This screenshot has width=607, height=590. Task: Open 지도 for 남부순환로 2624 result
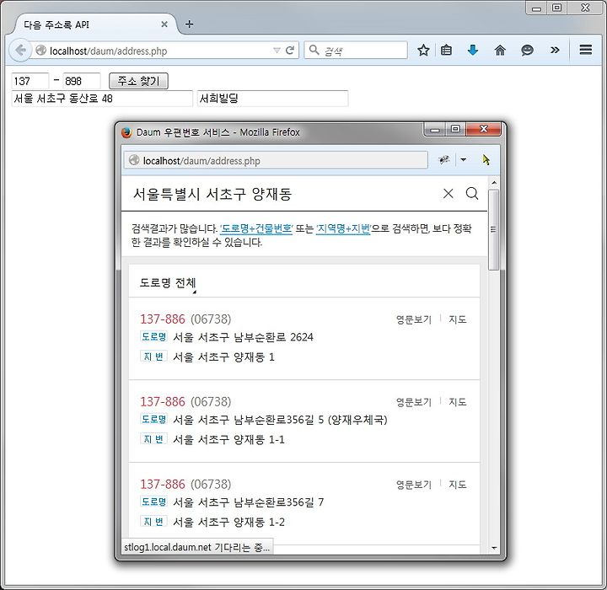pos(457,319)
